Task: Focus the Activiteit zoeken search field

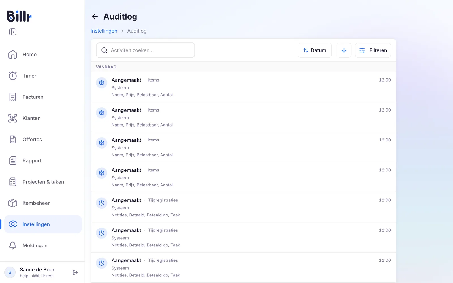Action: pyautogui.click(x=146, y=50)
